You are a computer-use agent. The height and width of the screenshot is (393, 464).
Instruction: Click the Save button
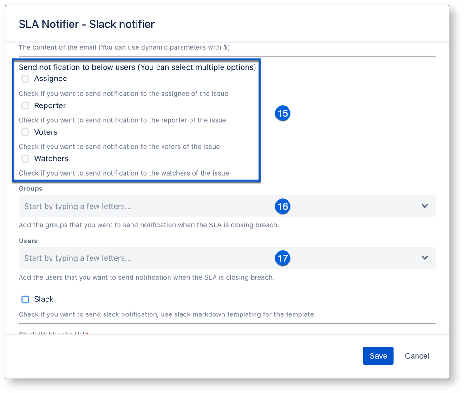378,355
